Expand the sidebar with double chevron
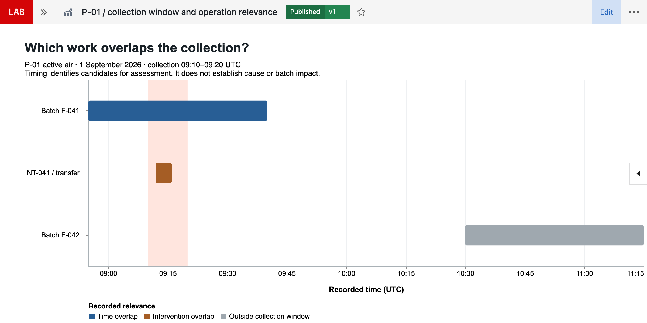The height and width of the screenshot is (323, 647). click(44, 12)
